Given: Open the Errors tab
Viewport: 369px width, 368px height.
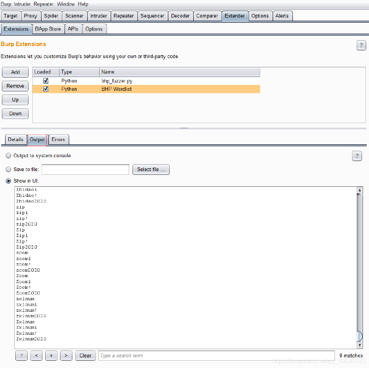Looking at the screenshot, I should coord(59,140).
